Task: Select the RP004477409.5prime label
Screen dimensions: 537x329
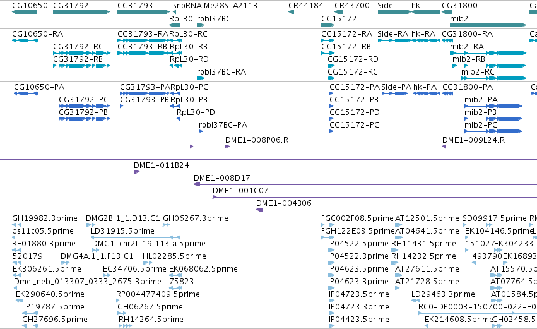Action: click(158, 295)
